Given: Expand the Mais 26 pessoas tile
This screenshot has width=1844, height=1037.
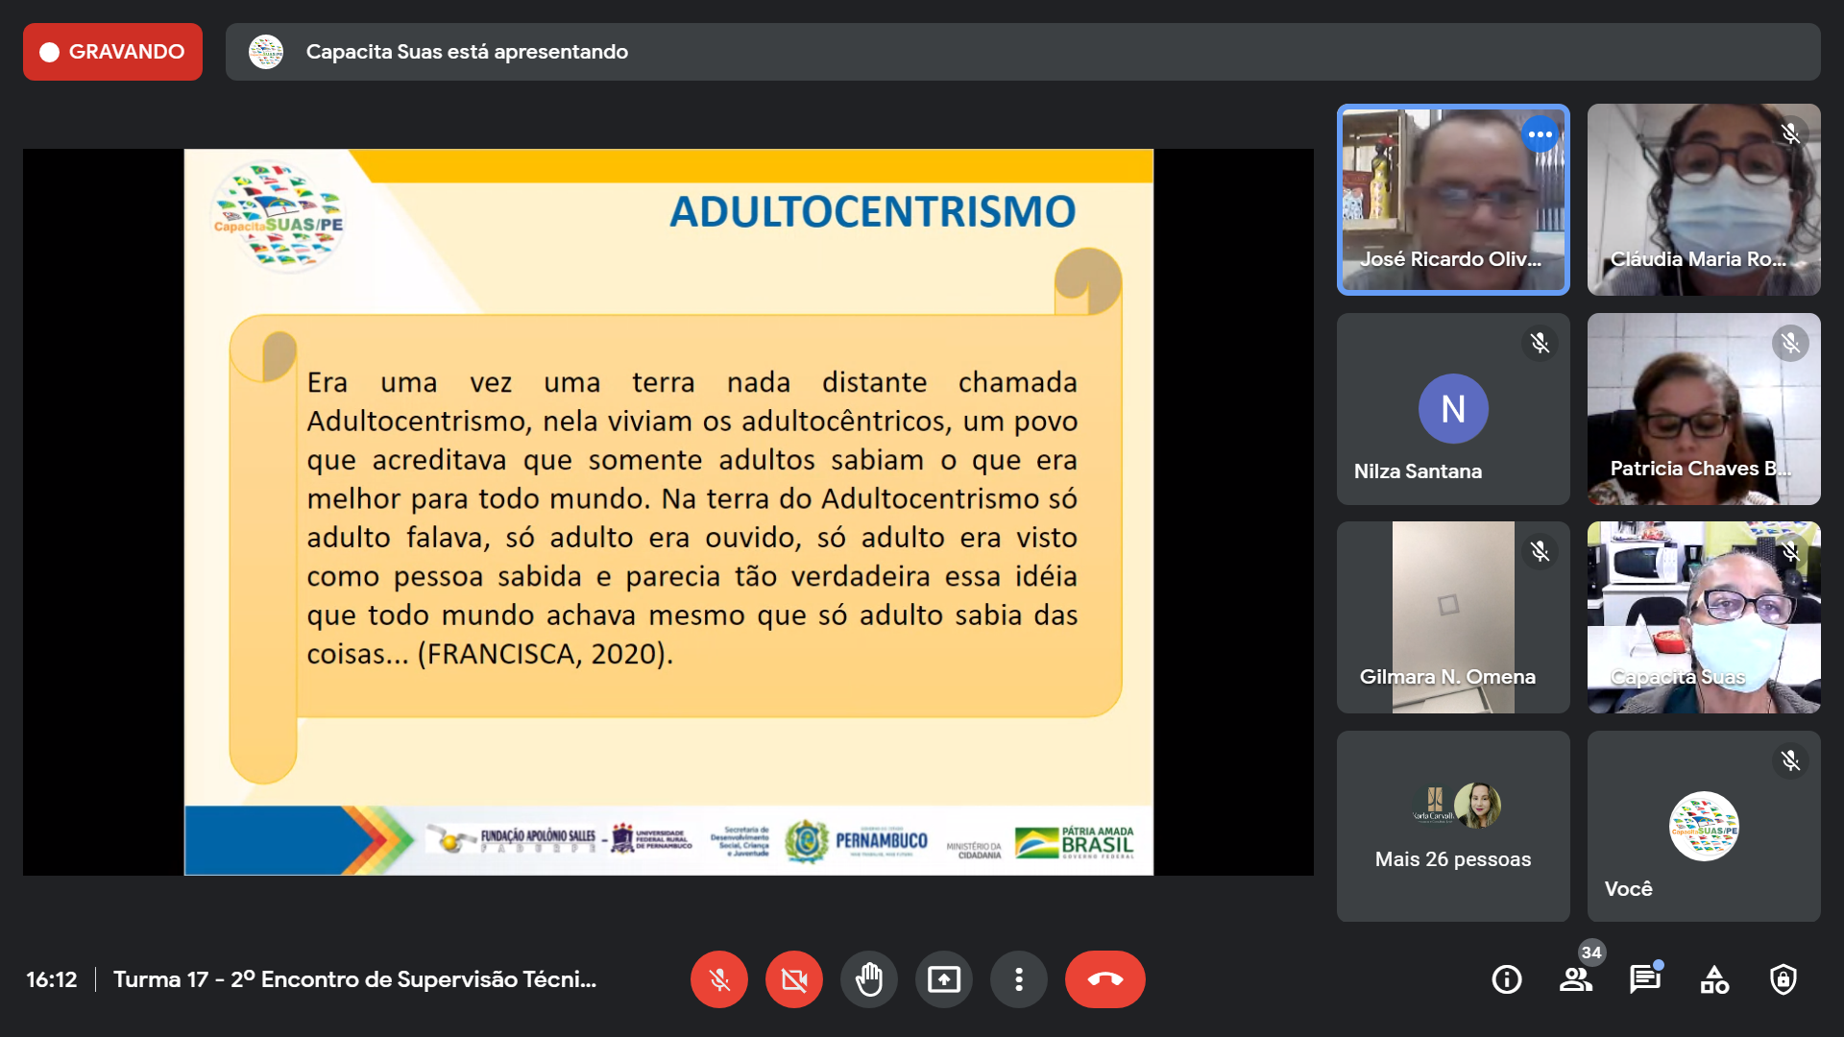Looking at the screenshot, I should (1452, 826).
